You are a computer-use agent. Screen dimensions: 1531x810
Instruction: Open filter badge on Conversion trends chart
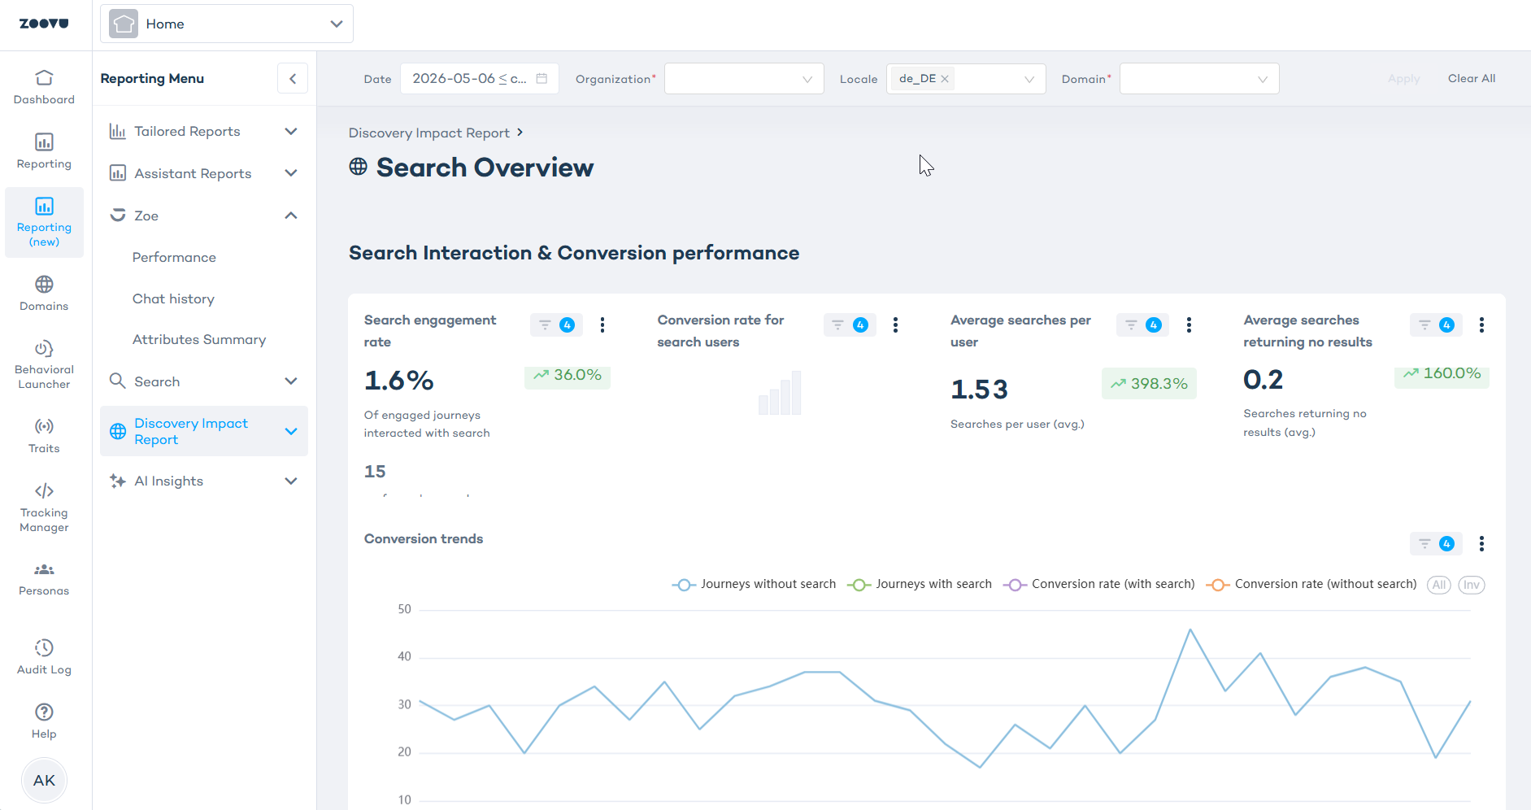pyautogui.click(x=1436, y=544)
